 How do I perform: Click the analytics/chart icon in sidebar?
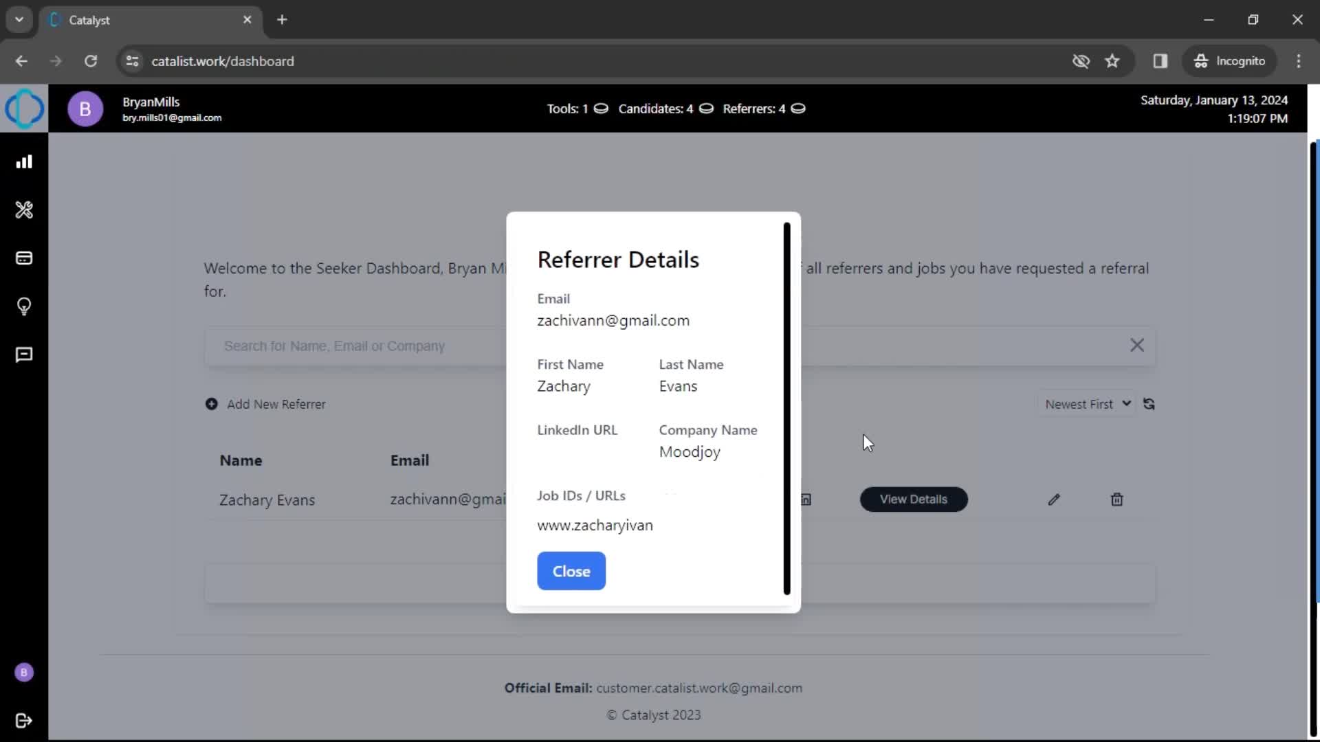pyautogui.click(x=25, y=161)
